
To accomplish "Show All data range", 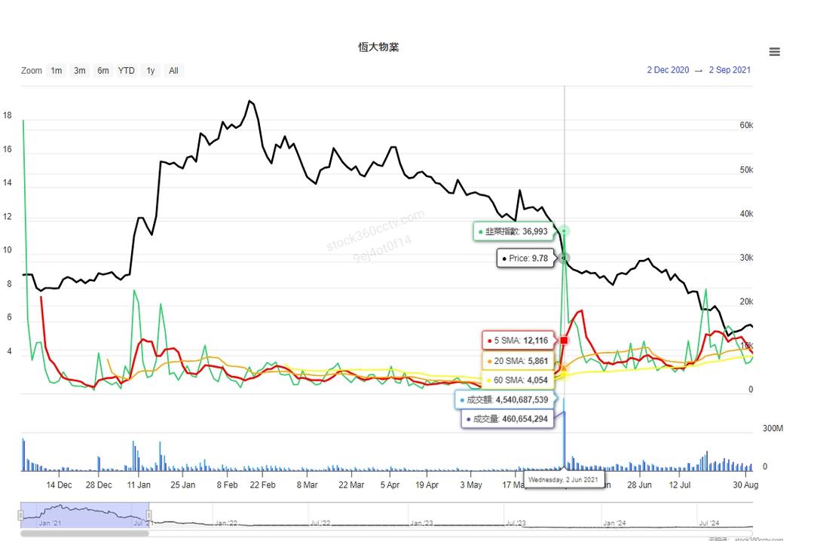I will [x=173, y=71].
